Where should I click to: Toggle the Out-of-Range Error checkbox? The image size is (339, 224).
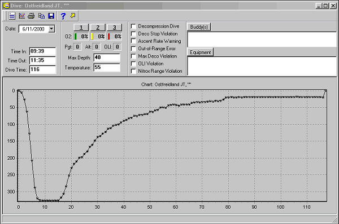tap(133, 49)
